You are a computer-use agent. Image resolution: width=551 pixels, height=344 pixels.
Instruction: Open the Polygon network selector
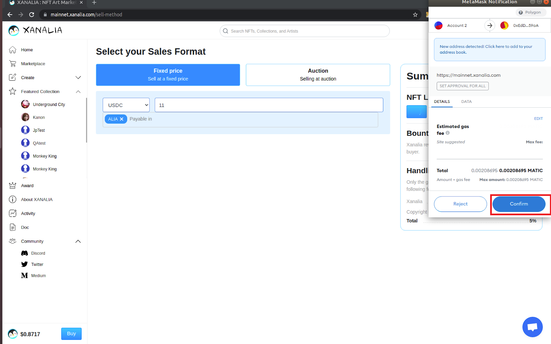point(530,12)
